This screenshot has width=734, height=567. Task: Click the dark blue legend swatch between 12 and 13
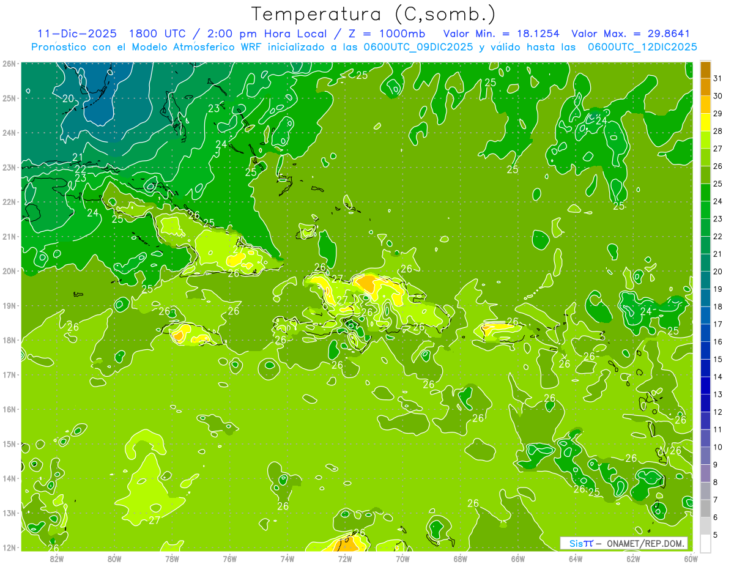click(705, 403)
